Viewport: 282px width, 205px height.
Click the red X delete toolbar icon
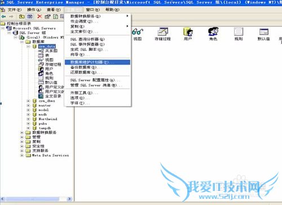click(x=39, y=16)
